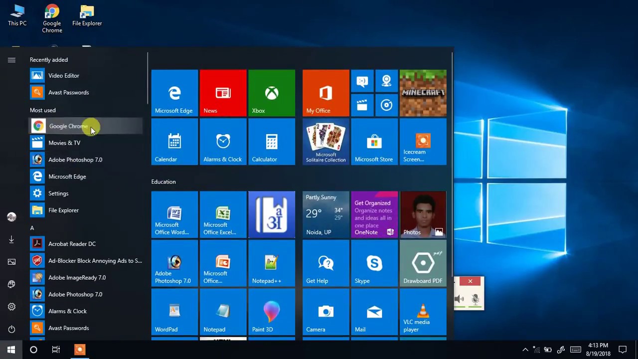Click the Windows Start button
Viewport: 638px width, 359px height.
pyautogui.click(x=11, y=350)
